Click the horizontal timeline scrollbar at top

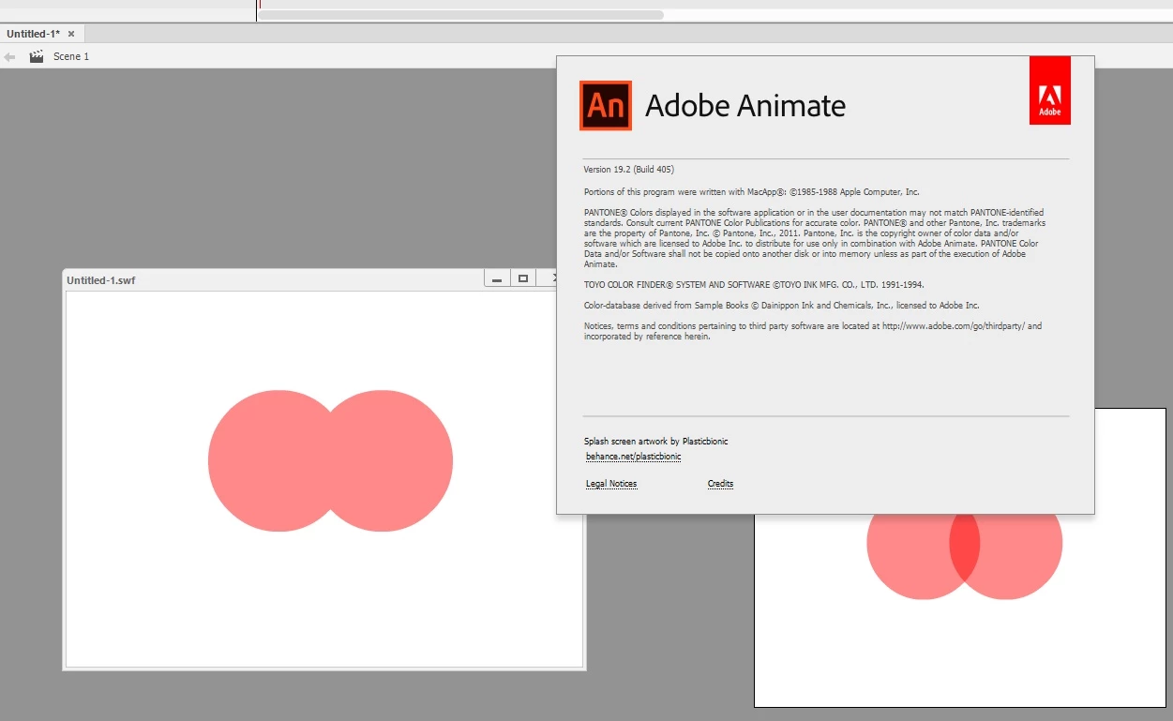click(461, 15)
